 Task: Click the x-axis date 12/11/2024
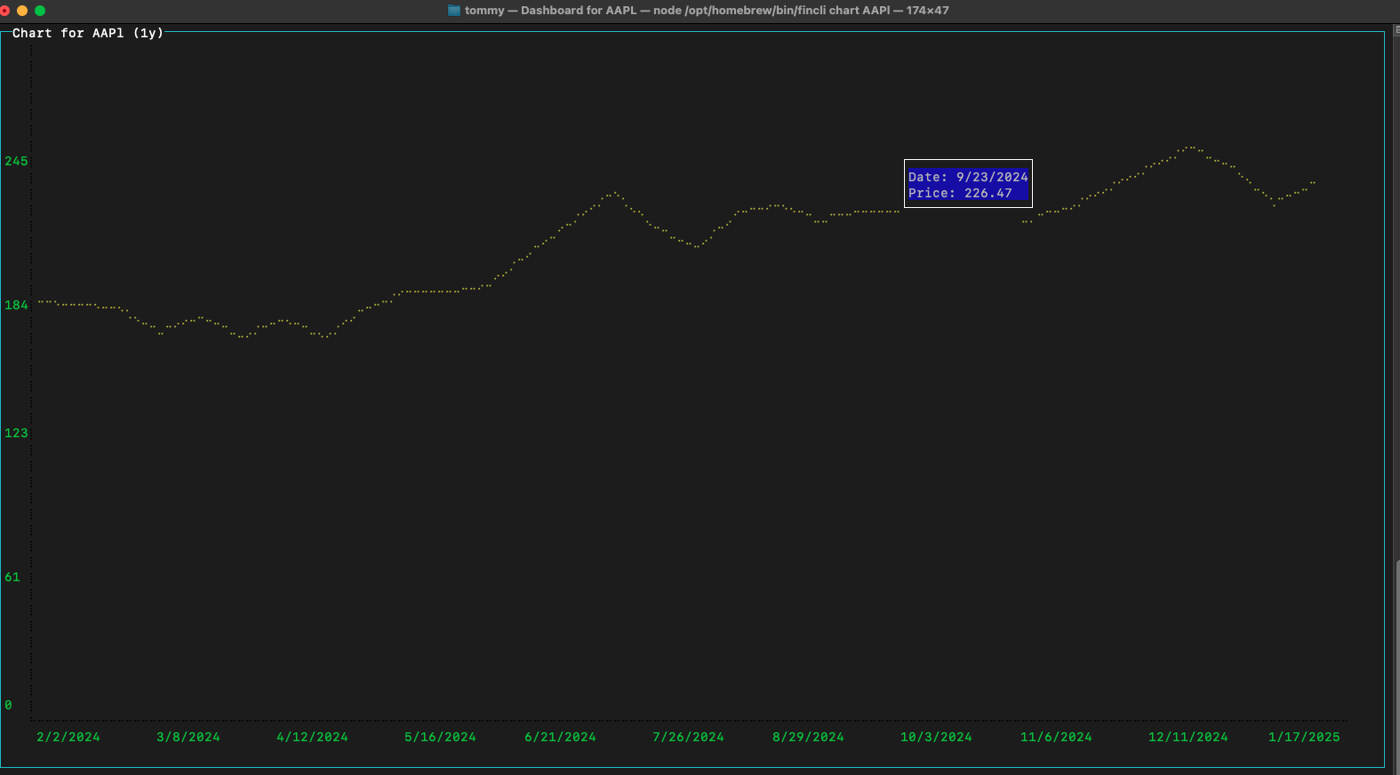pyautogui.click(x=1188, y=737)
